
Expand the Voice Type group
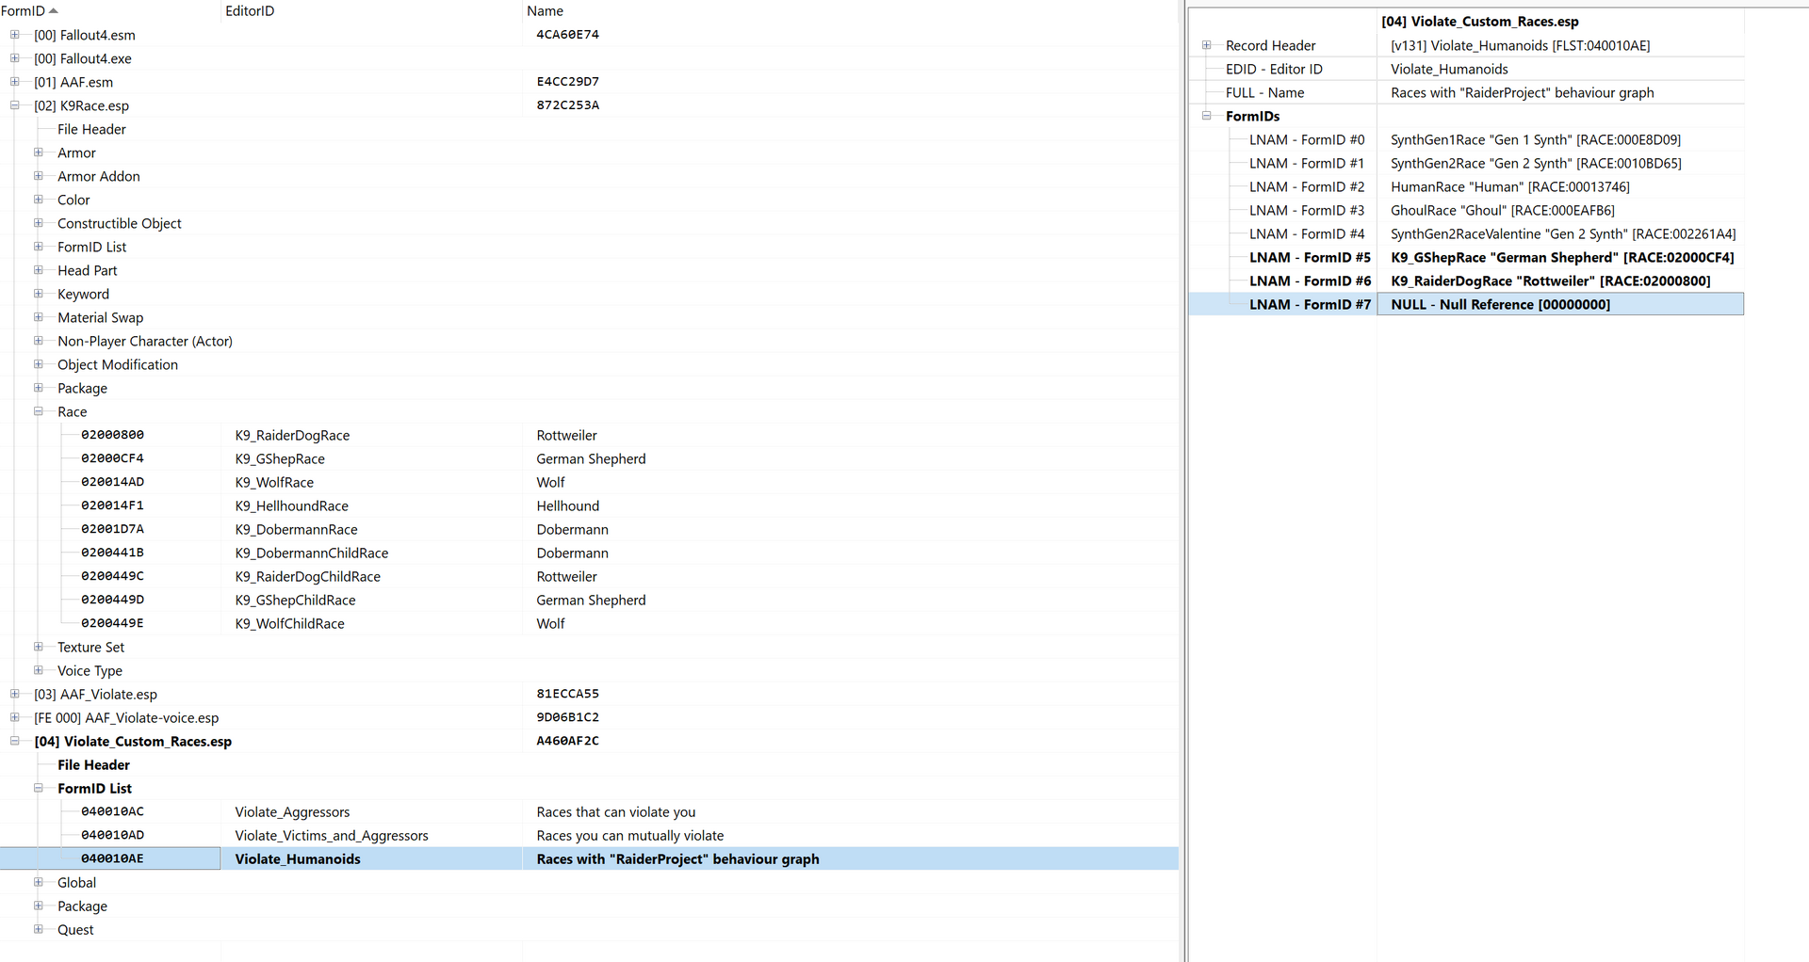pyautogui.click(x=38, y=670)
